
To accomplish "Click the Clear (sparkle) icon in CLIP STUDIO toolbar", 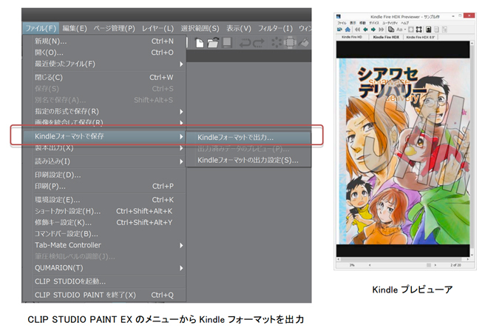I will pyautogui.click(x=276, y=43).
